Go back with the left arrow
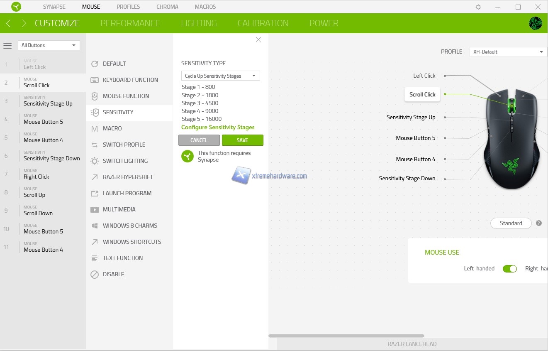Image resolution: width=548 pixels, height=351 pixels. [x=8, y=23]
